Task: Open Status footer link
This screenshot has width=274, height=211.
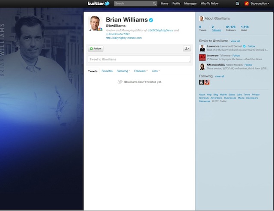Action: (232, 94)
